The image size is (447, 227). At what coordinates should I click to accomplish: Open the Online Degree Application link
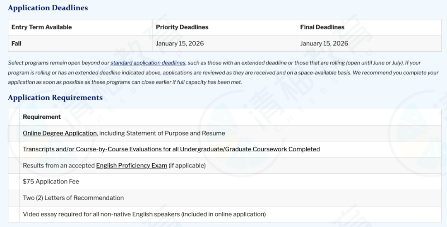tap(60, 133)
